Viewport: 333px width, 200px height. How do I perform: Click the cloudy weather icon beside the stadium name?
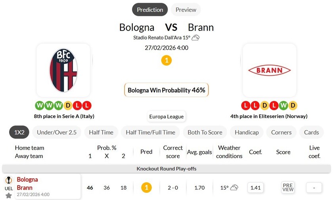pyautogui.click(x=196, y=38)
